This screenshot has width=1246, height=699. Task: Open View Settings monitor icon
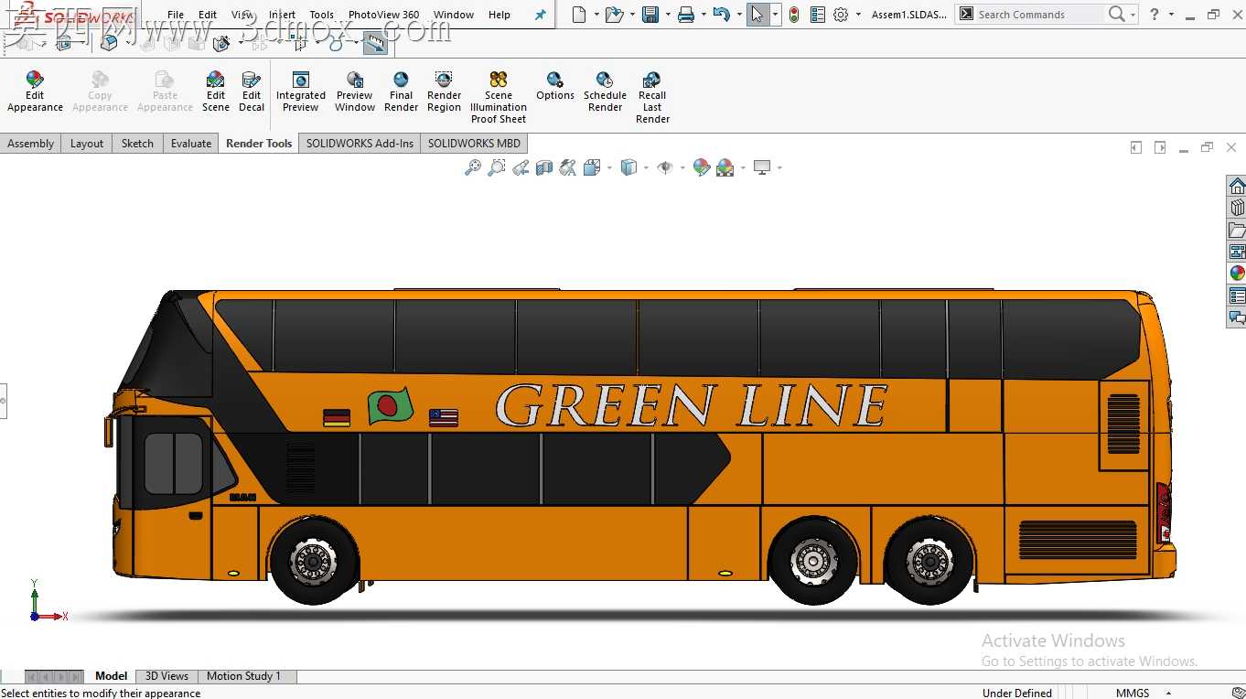pos(761,167)
